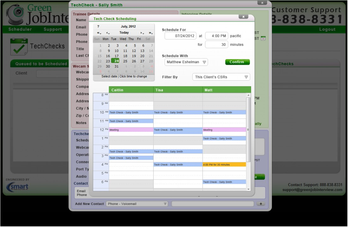
Task: Open Matt's 6 PM Tech Check appointment
Action: (x=224, y=182)
